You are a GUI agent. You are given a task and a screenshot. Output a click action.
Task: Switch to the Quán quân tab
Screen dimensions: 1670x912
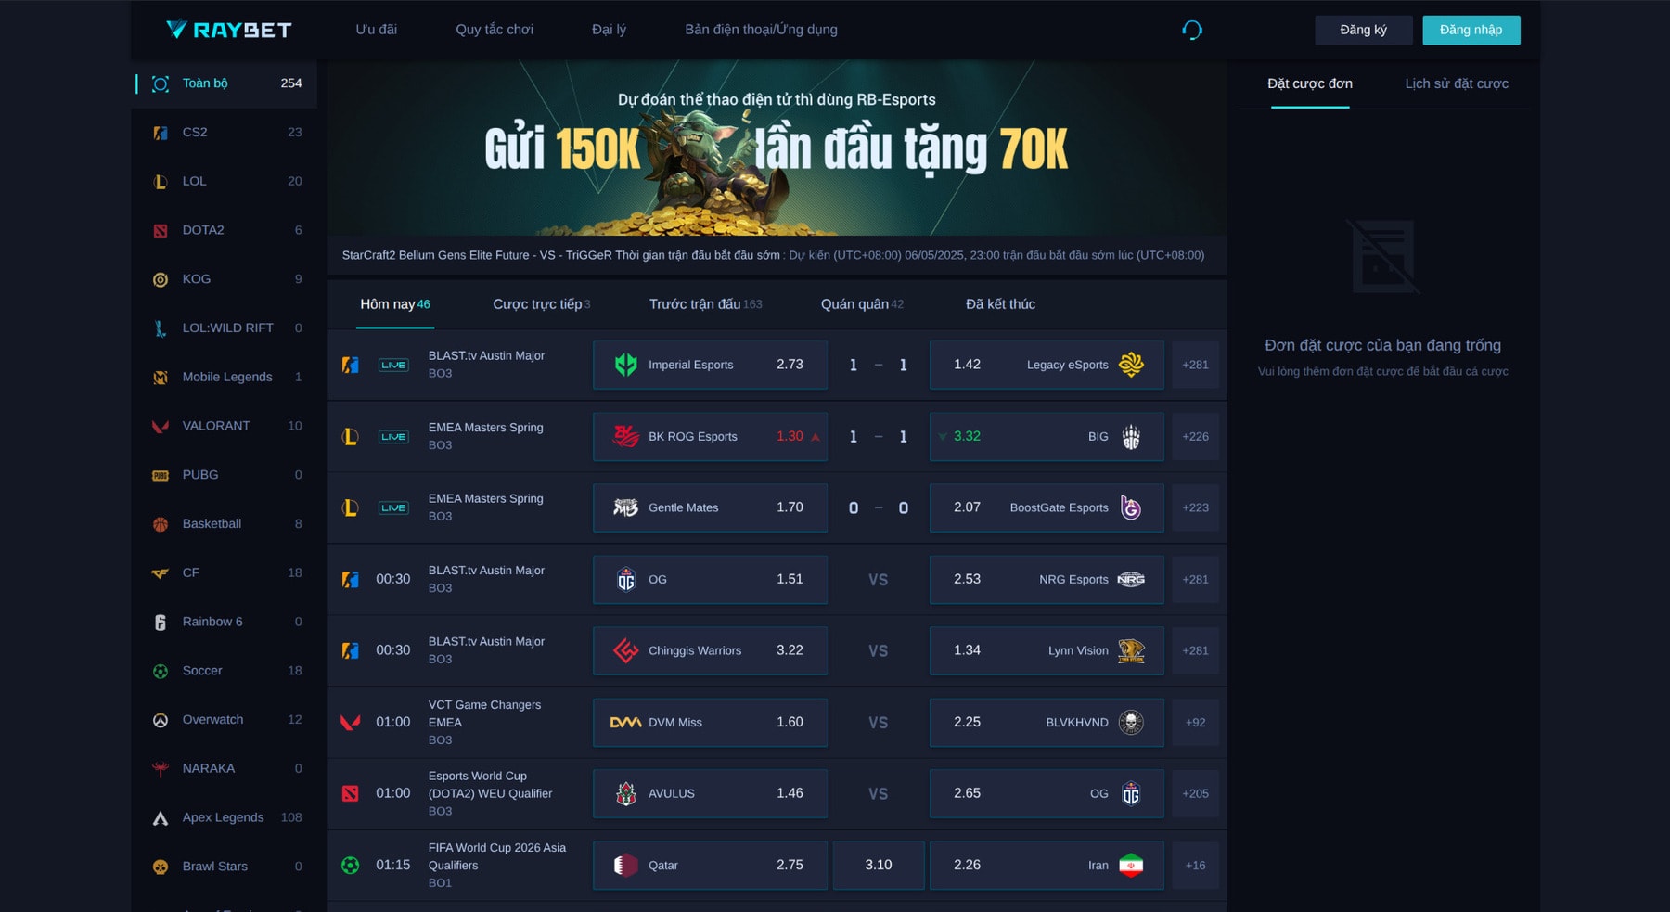point(862,304)
